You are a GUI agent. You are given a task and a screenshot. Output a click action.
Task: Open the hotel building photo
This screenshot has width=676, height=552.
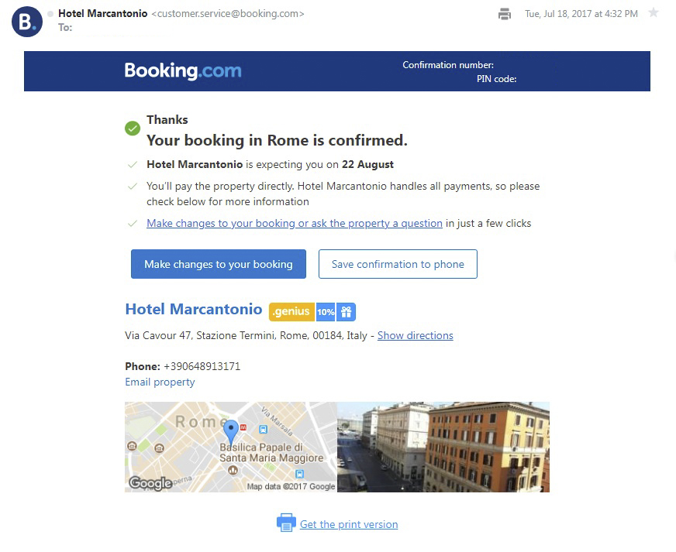[x=443, y=447]
